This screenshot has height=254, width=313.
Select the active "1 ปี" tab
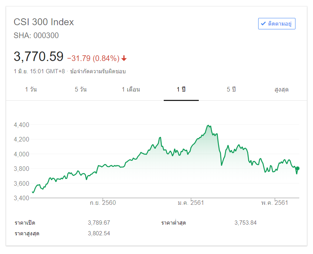[x=181, y=90]
